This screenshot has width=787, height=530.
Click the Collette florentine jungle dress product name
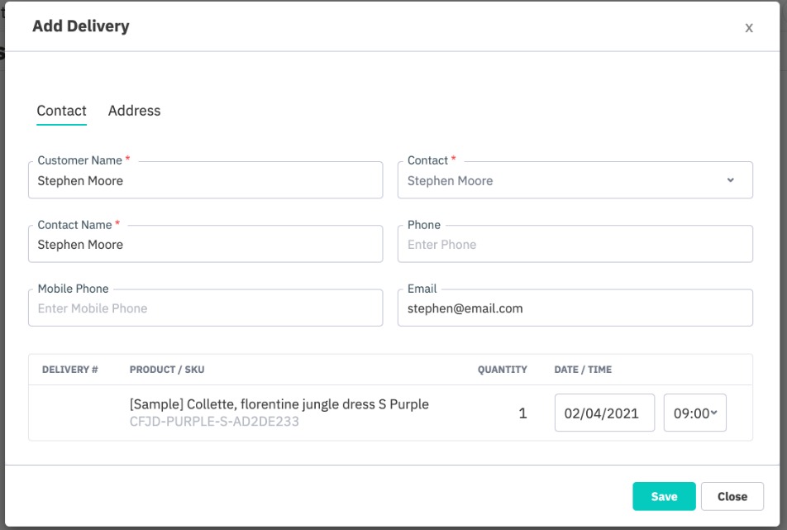[279, 404]
